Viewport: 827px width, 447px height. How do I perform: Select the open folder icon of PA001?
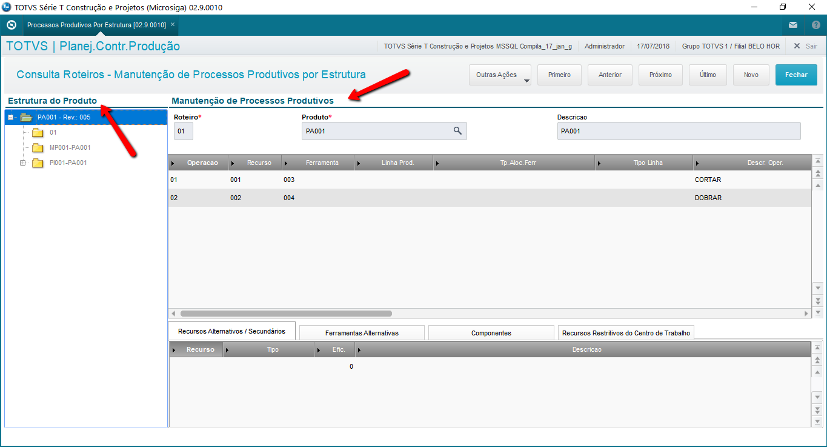(26, 117)
